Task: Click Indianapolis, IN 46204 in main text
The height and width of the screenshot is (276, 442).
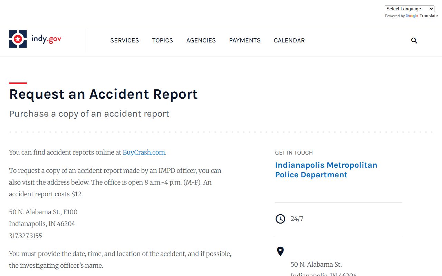Action: (42, 224)
